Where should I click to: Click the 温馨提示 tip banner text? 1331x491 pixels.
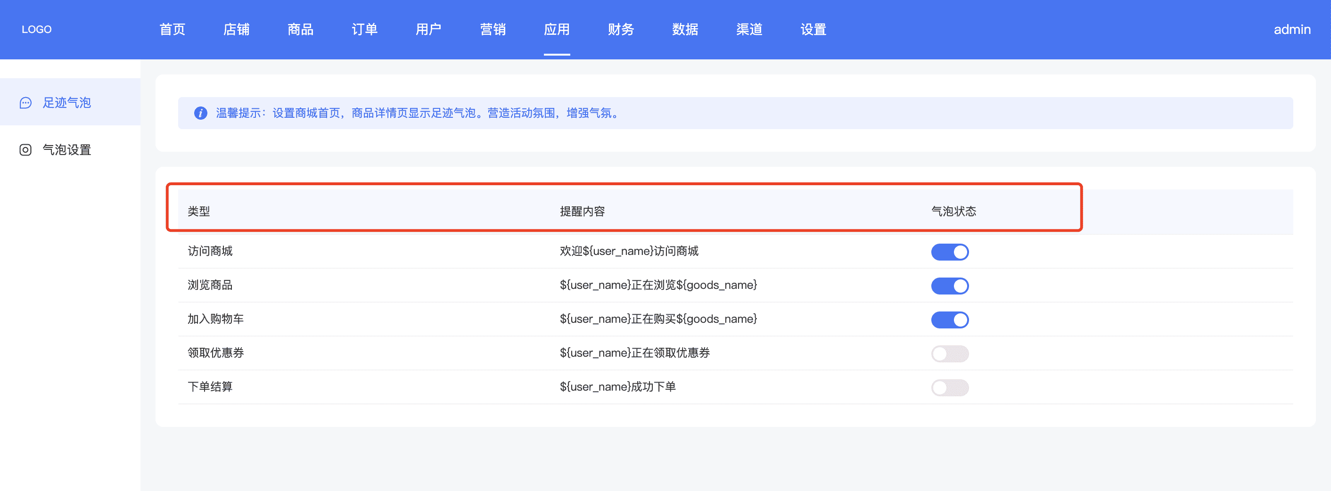[x=417, y=113]
